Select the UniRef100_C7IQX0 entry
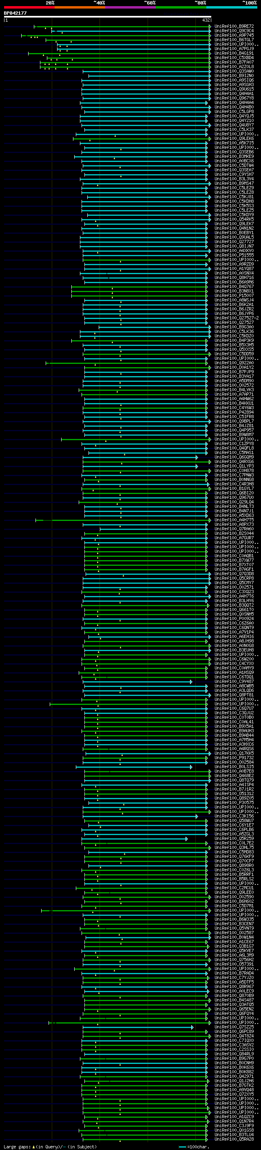 (x=234, y=1040)
